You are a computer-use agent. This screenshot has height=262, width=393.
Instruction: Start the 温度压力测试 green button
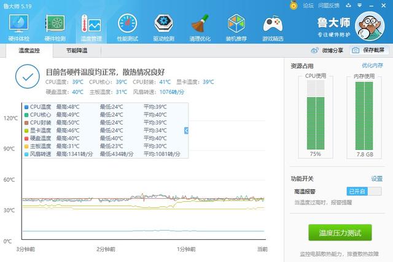tap(340, 233)
